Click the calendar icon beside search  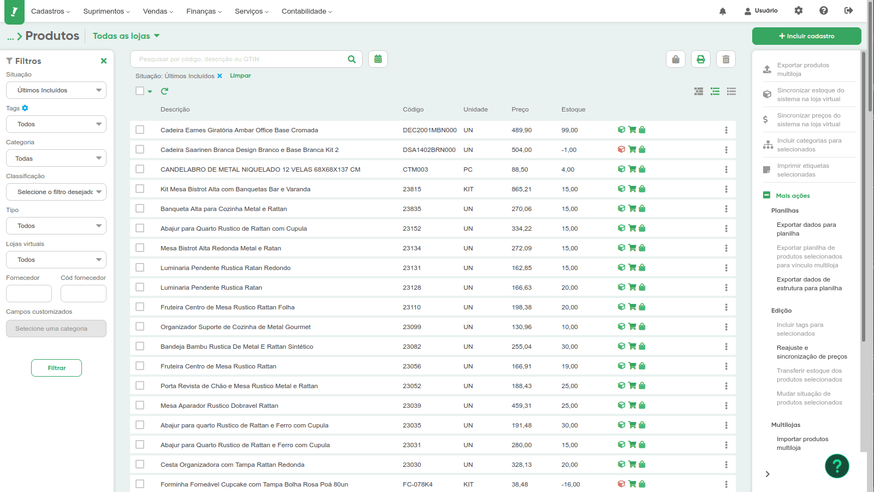pyautogui.click(x=378, y=59)
